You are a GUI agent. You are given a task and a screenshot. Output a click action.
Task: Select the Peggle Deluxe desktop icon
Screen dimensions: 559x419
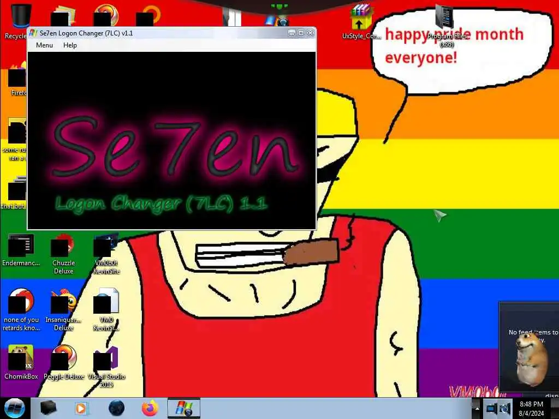tap(63, 362)
